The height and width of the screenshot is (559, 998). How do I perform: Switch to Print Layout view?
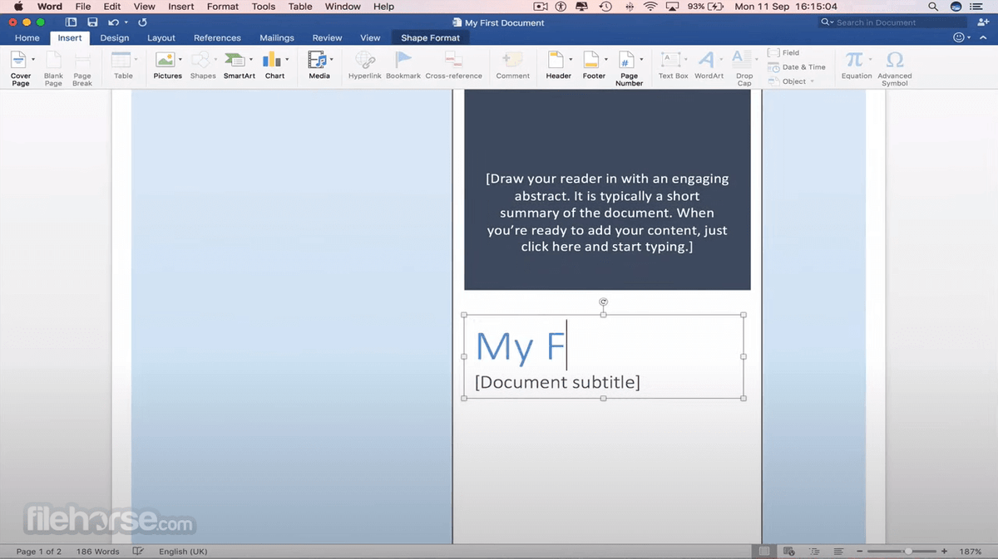click(x=764, y=552)
